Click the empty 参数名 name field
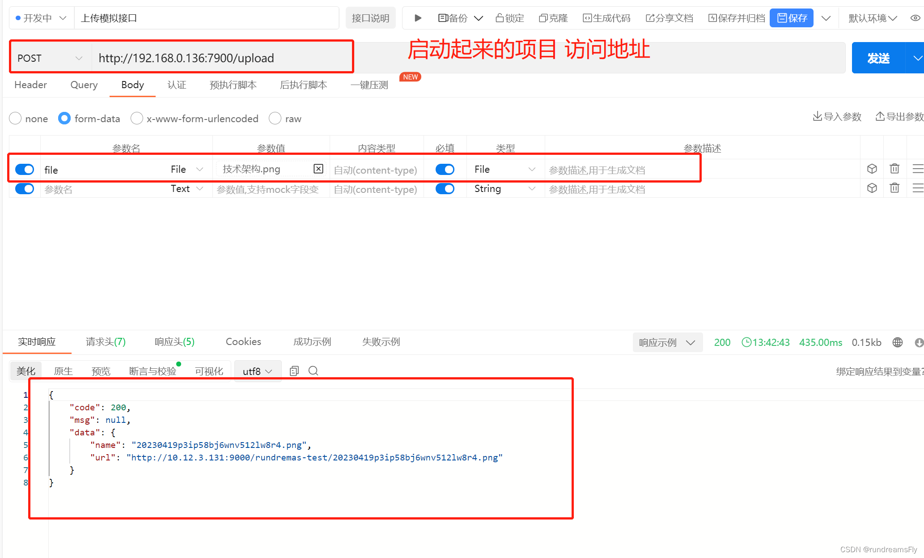924x558 pixels. pos(103,189)
